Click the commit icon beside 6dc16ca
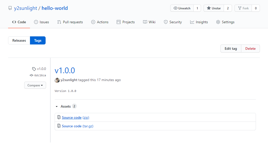This screenshot has width=268, height=146. click(x=31, y=75)
